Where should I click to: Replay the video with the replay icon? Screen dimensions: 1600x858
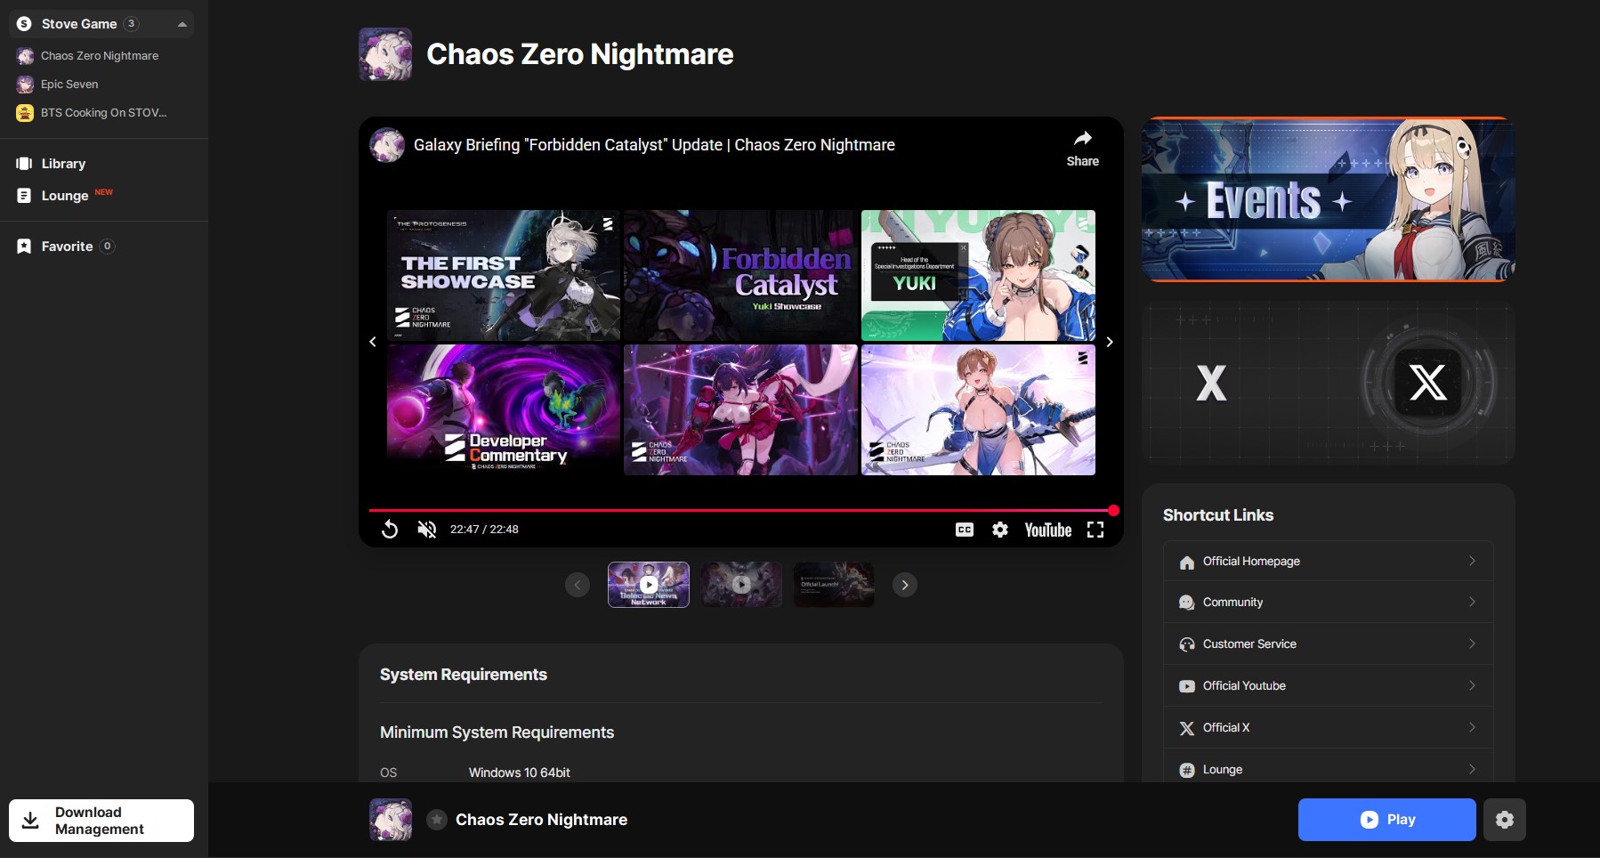pos(390,530)
